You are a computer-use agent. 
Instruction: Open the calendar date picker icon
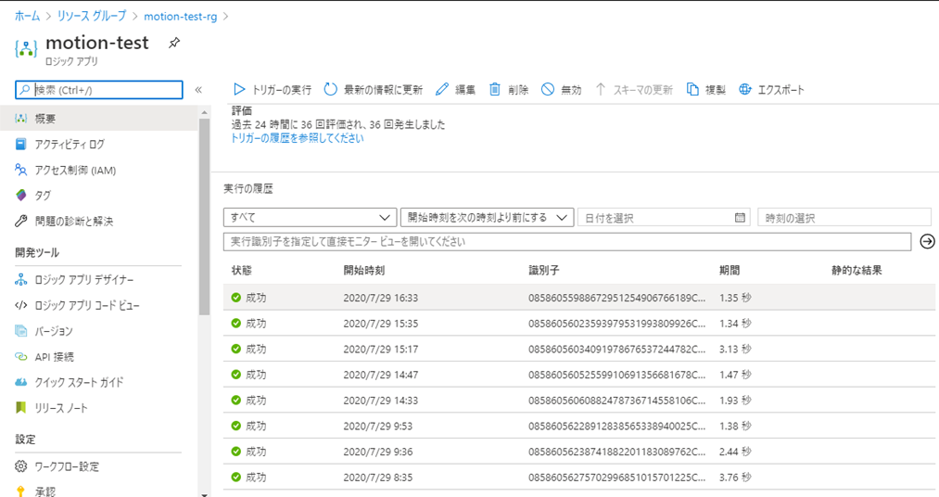[741, 217]
